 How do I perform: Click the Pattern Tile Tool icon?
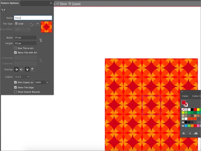(4, 10)
